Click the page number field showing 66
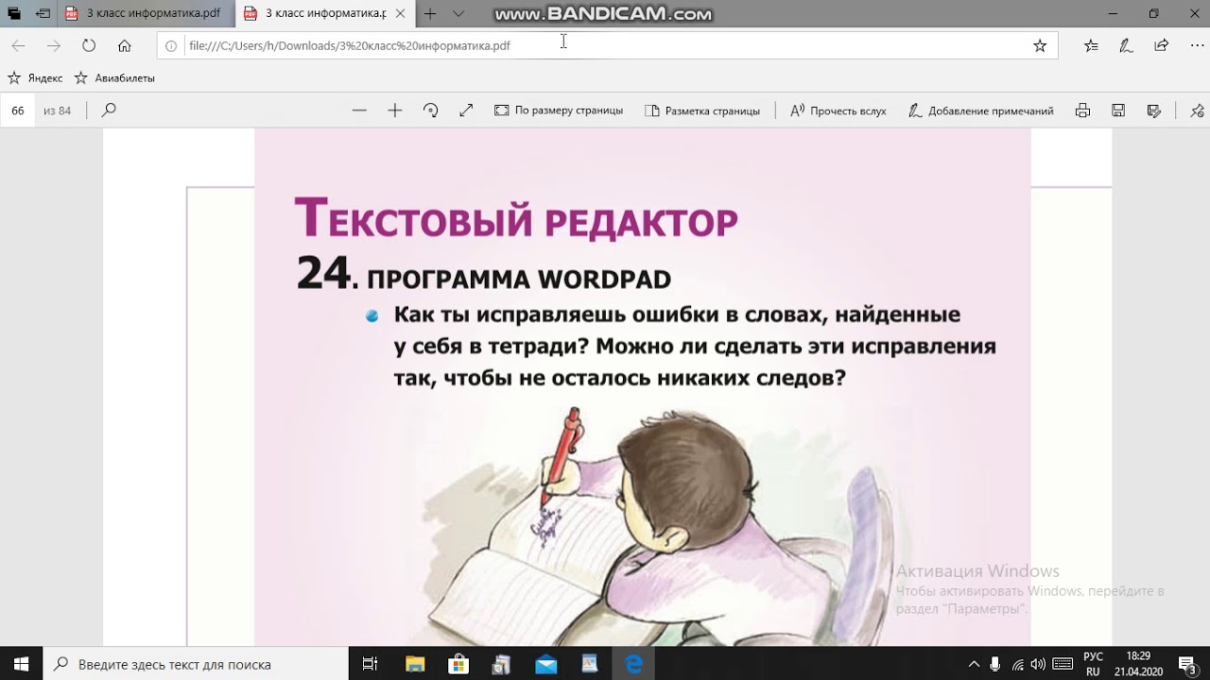1210x680 pixels. coord(18,110)
